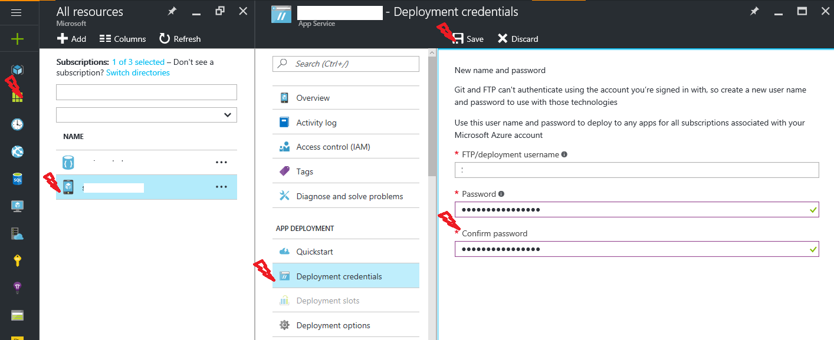Viewport: 834px width, 340px height.
Task: Click the Password field
Action: (637, 209)
